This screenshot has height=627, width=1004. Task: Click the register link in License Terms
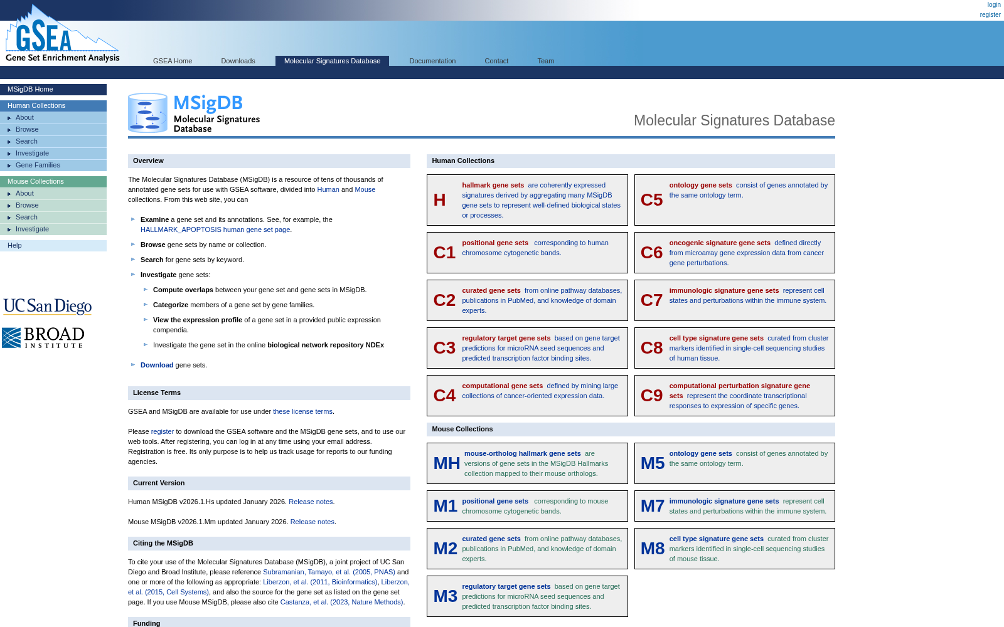pyautogui.click(x=163, y=431)
